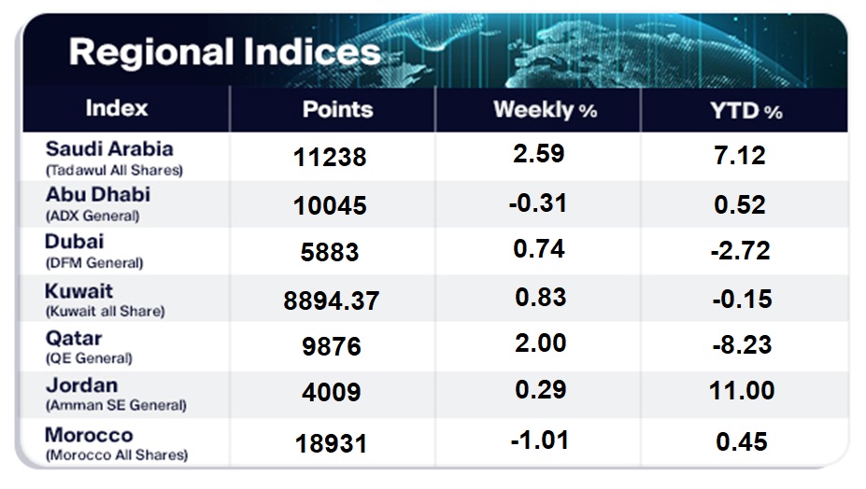Click Kuwait points value 8894.37

tap(332, 300)
